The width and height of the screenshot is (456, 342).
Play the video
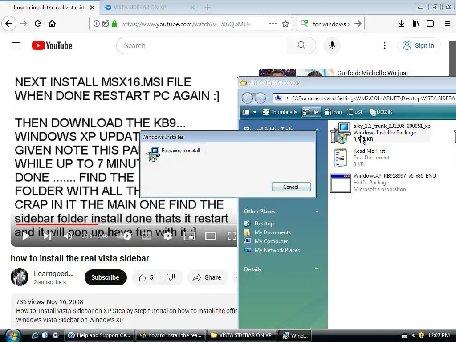(26, 236)
